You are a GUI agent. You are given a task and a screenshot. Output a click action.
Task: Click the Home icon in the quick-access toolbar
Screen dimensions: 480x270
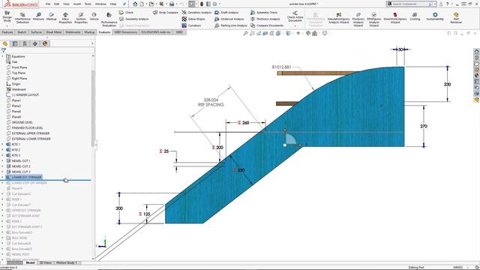[135, 4]
